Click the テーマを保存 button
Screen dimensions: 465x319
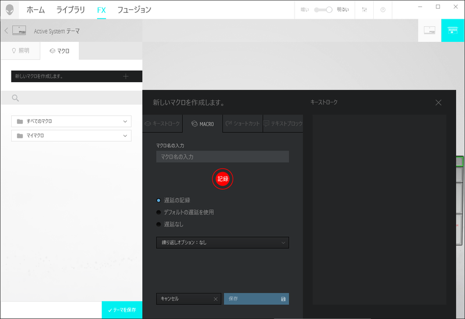point(122,310)
